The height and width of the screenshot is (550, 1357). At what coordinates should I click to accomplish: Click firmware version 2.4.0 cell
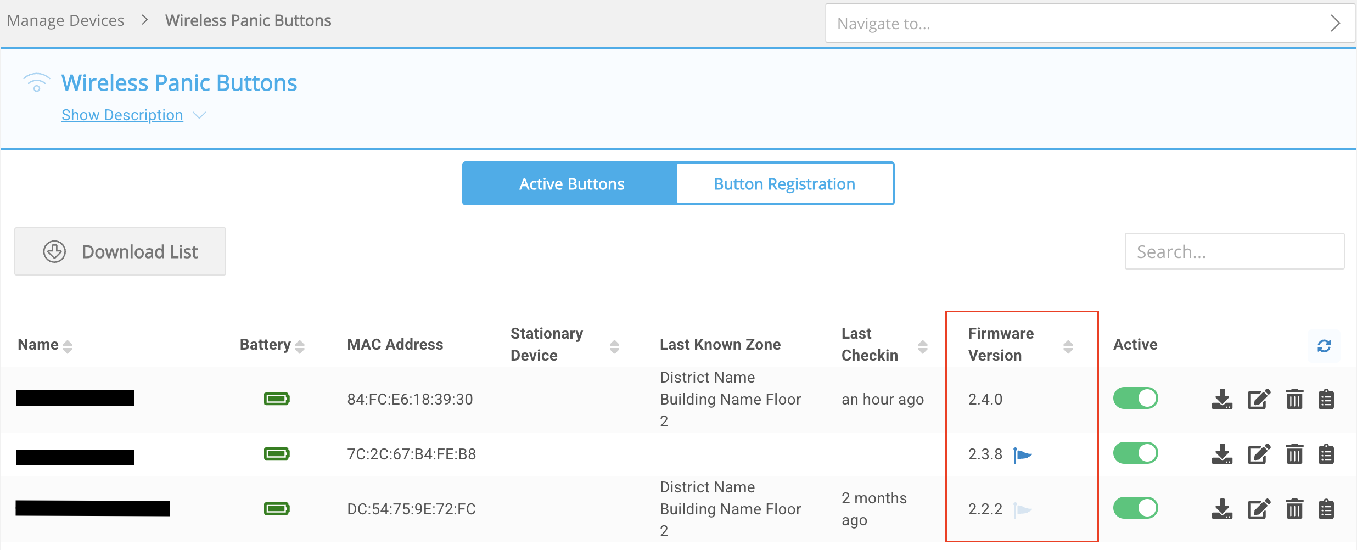pyautogui.click(x=985, y=399)
